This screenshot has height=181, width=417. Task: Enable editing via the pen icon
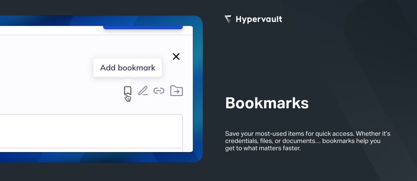[143, 90]
